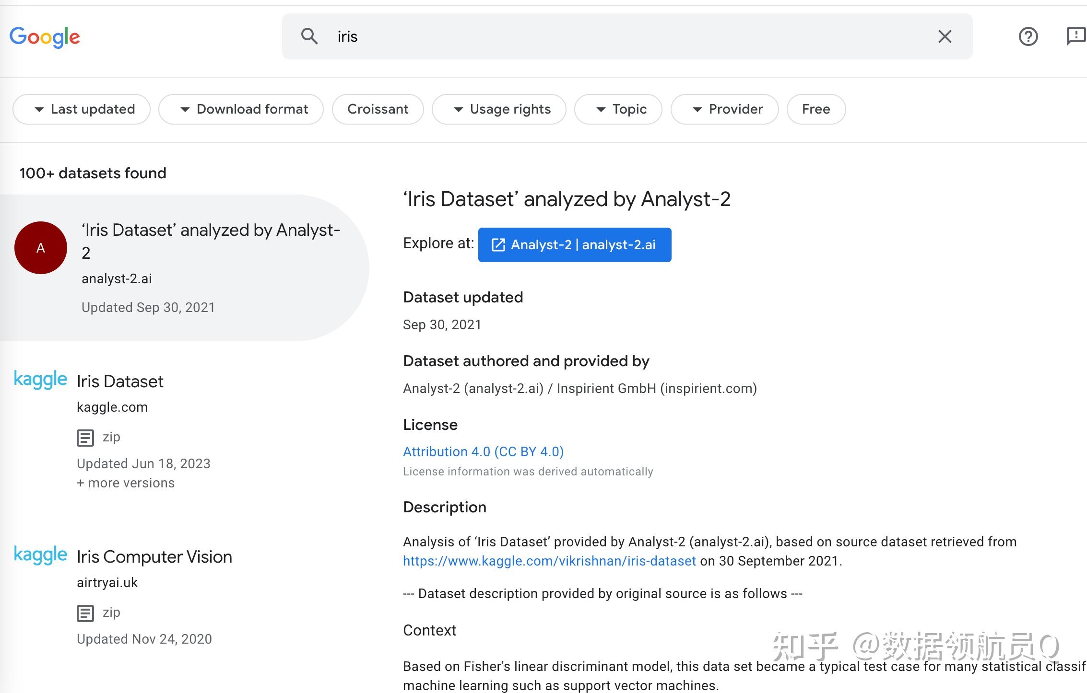Open the send feedback icon

1076,36
